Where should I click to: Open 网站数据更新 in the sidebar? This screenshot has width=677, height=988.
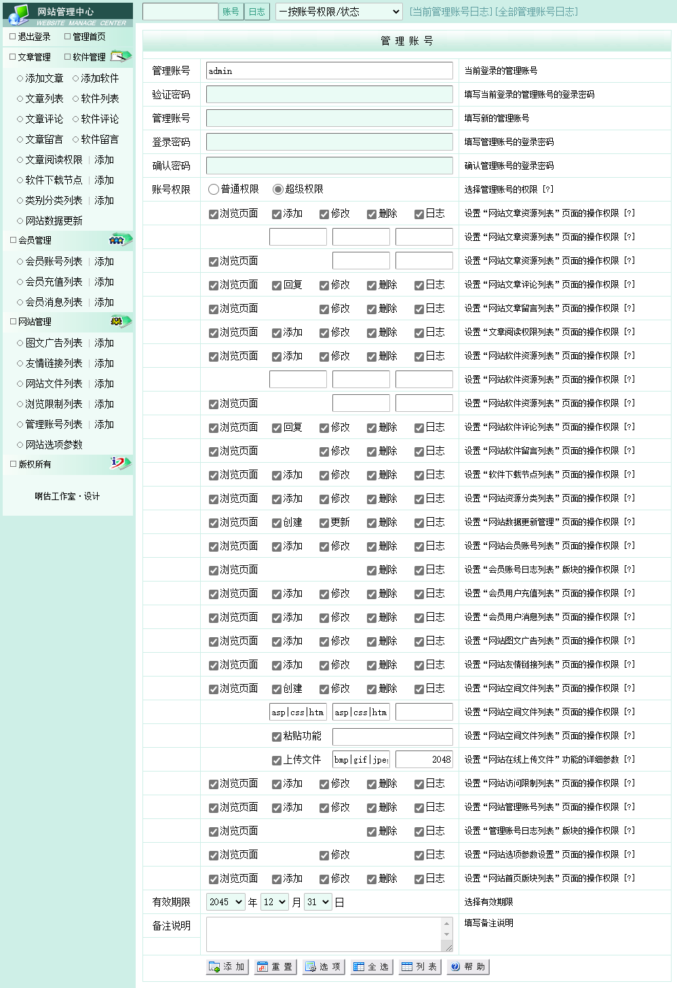54,221
